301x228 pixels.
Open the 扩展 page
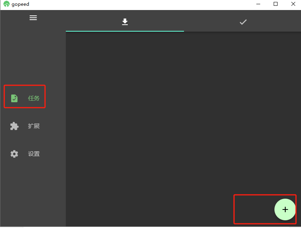click(x=34, y=126)
